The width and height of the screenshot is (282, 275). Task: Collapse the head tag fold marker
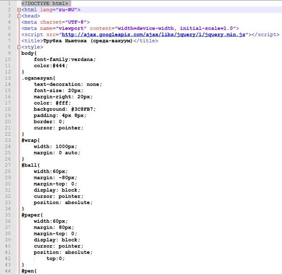[x=19, y=16]
